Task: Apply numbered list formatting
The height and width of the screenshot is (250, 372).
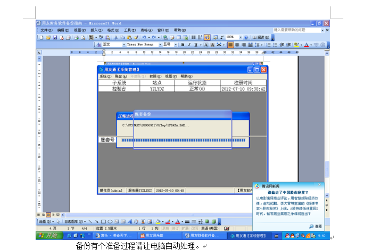Action: (x=268, y=45)
